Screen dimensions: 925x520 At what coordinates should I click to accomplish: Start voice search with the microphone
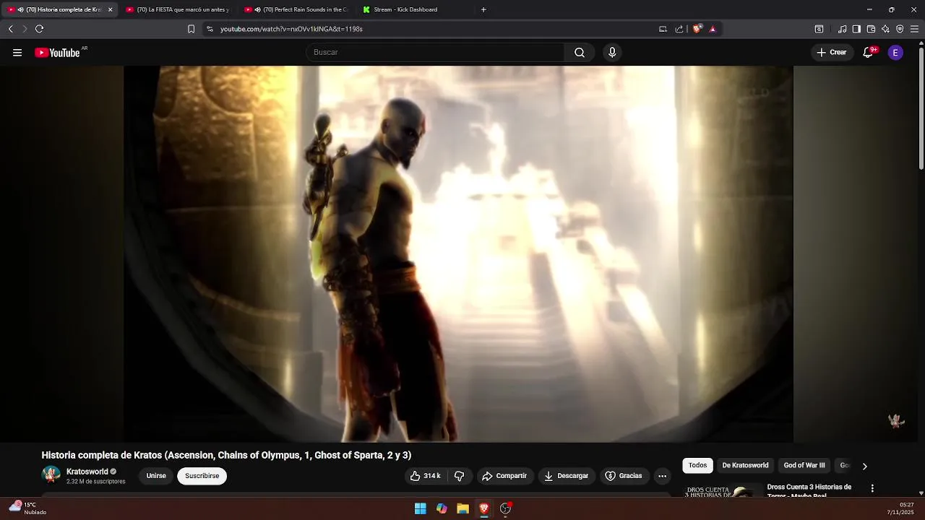point(612,52)
